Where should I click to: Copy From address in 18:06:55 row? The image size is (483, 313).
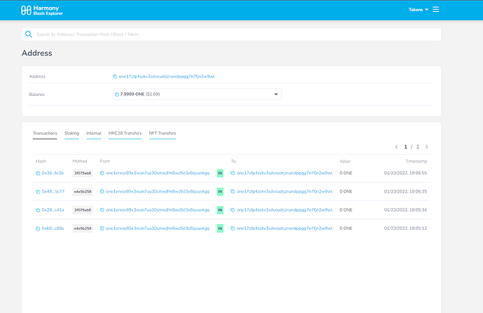pos(102,173)
